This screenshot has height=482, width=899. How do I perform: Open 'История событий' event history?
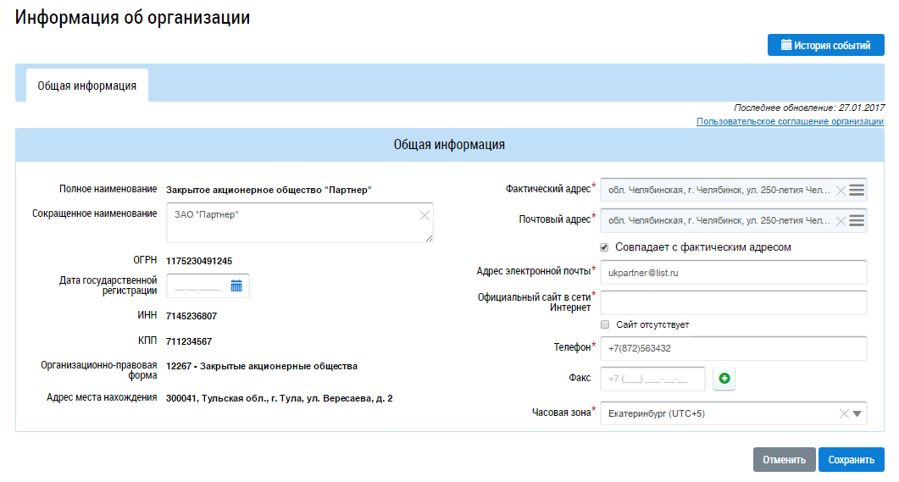(x=825, y=46)
